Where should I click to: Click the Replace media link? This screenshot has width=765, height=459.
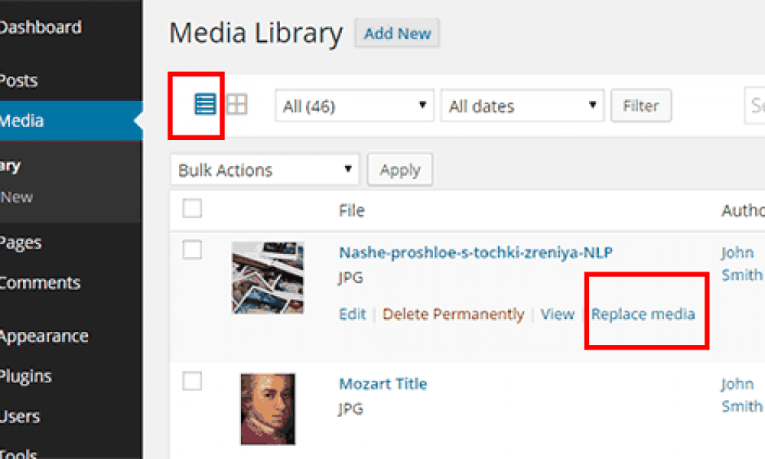[x=643, y=314]
